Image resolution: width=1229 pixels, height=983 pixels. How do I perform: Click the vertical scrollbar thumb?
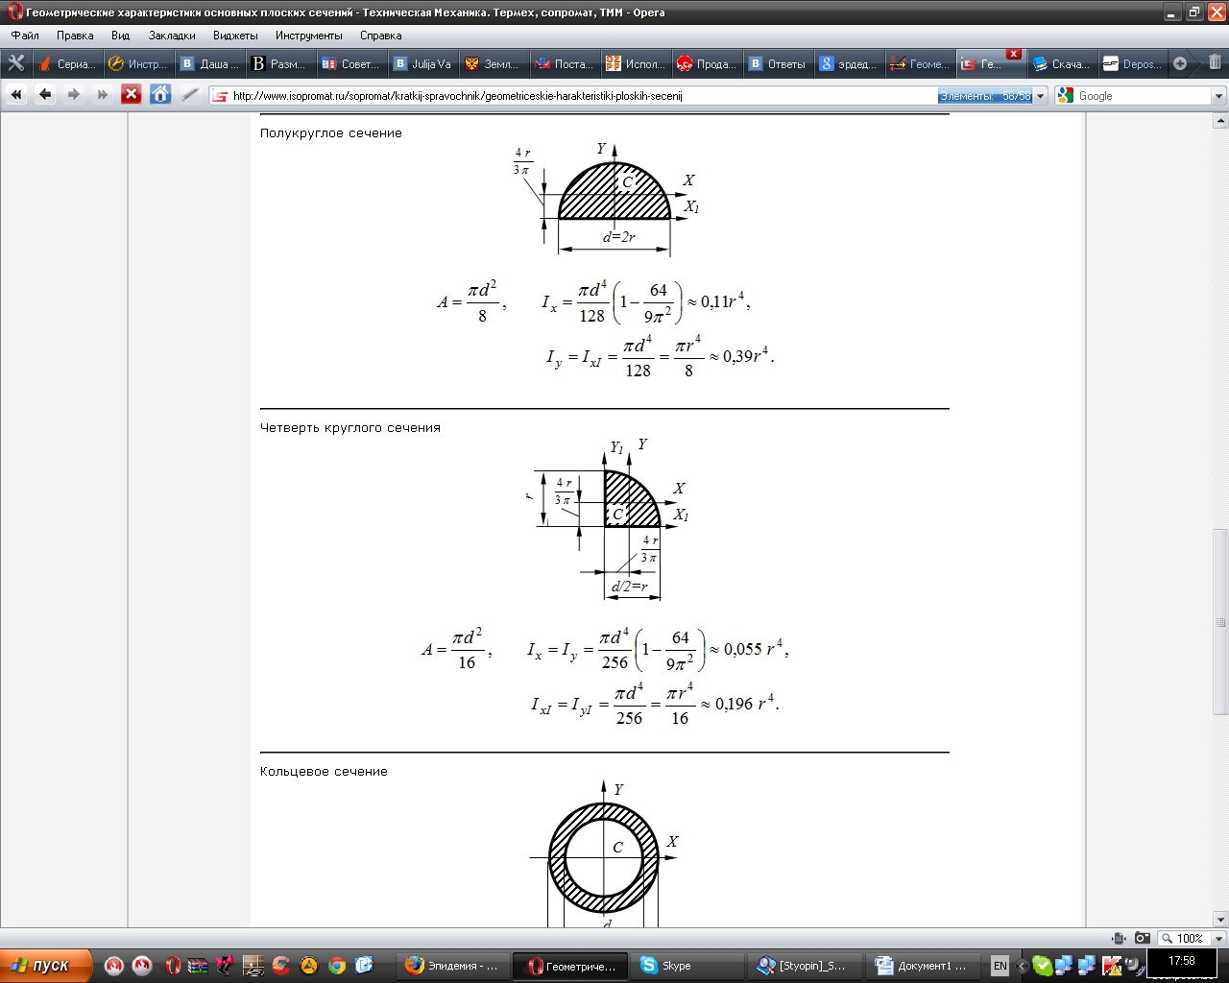click(1220, 622)
